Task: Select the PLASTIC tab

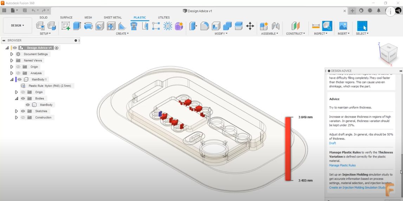Action: (140, 18)
